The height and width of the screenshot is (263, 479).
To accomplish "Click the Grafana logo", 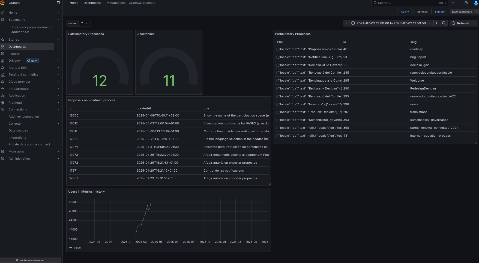I will point(3,3).
